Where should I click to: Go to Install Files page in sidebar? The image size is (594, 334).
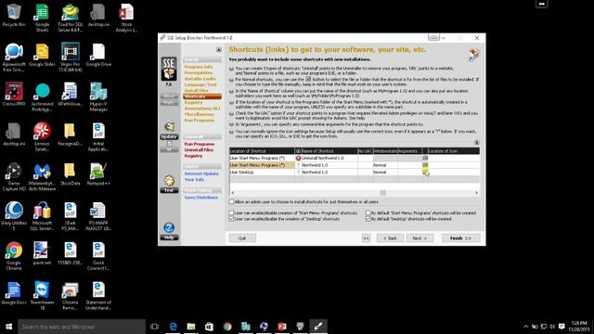pyautogui.click(x=196, y=91)
